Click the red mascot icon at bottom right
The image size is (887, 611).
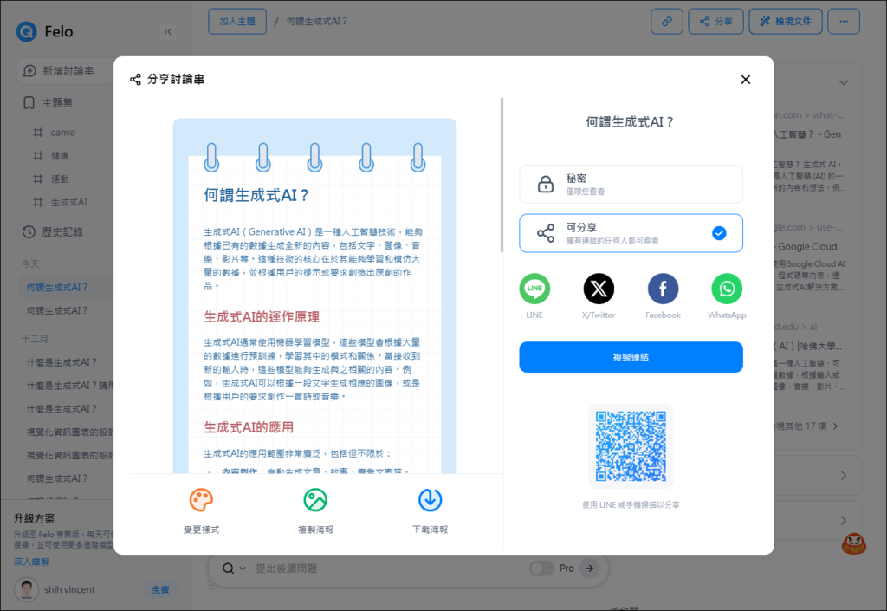click(853, 543)
